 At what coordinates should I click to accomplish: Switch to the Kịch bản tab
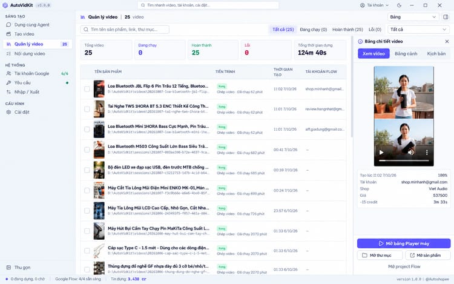point(436,53)
